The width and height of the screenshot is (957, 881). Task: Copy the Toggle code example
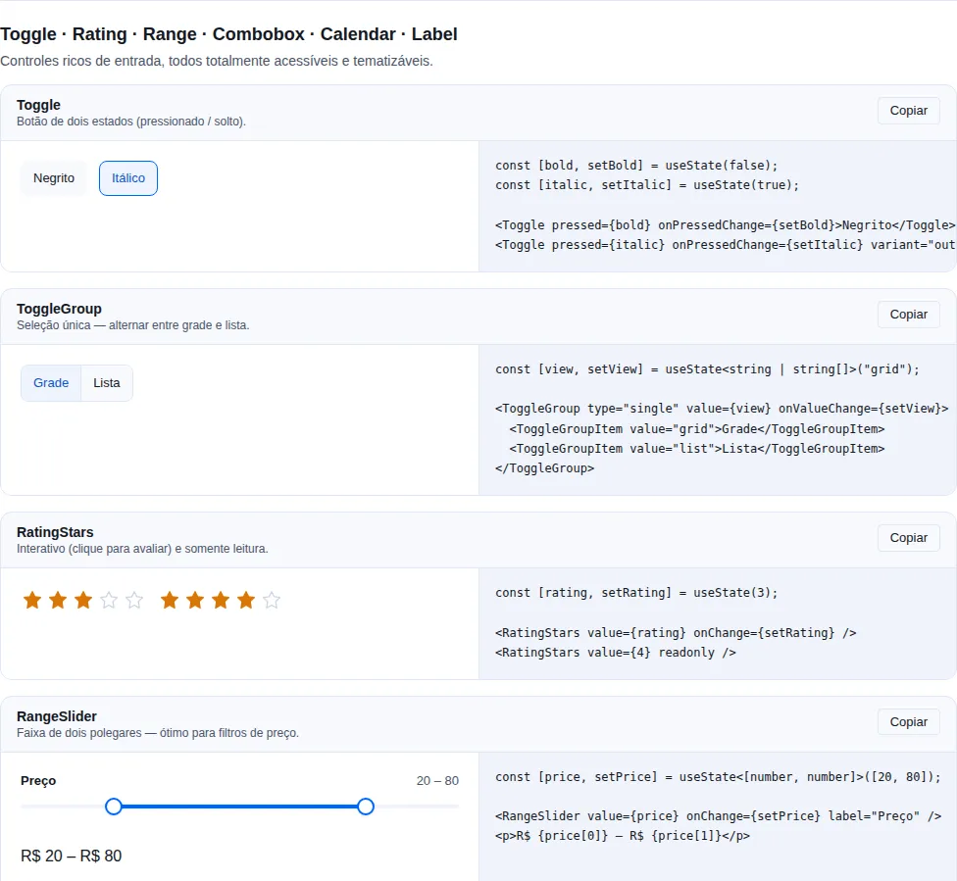pyautogui.click(x=908, y=111)
